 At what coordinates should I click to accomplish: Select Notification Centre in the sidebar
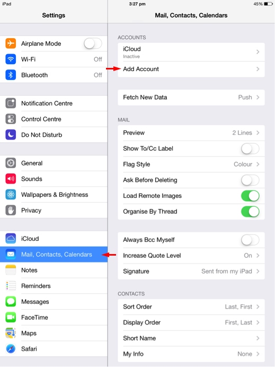pyautogui.click(x=54, y=103)
